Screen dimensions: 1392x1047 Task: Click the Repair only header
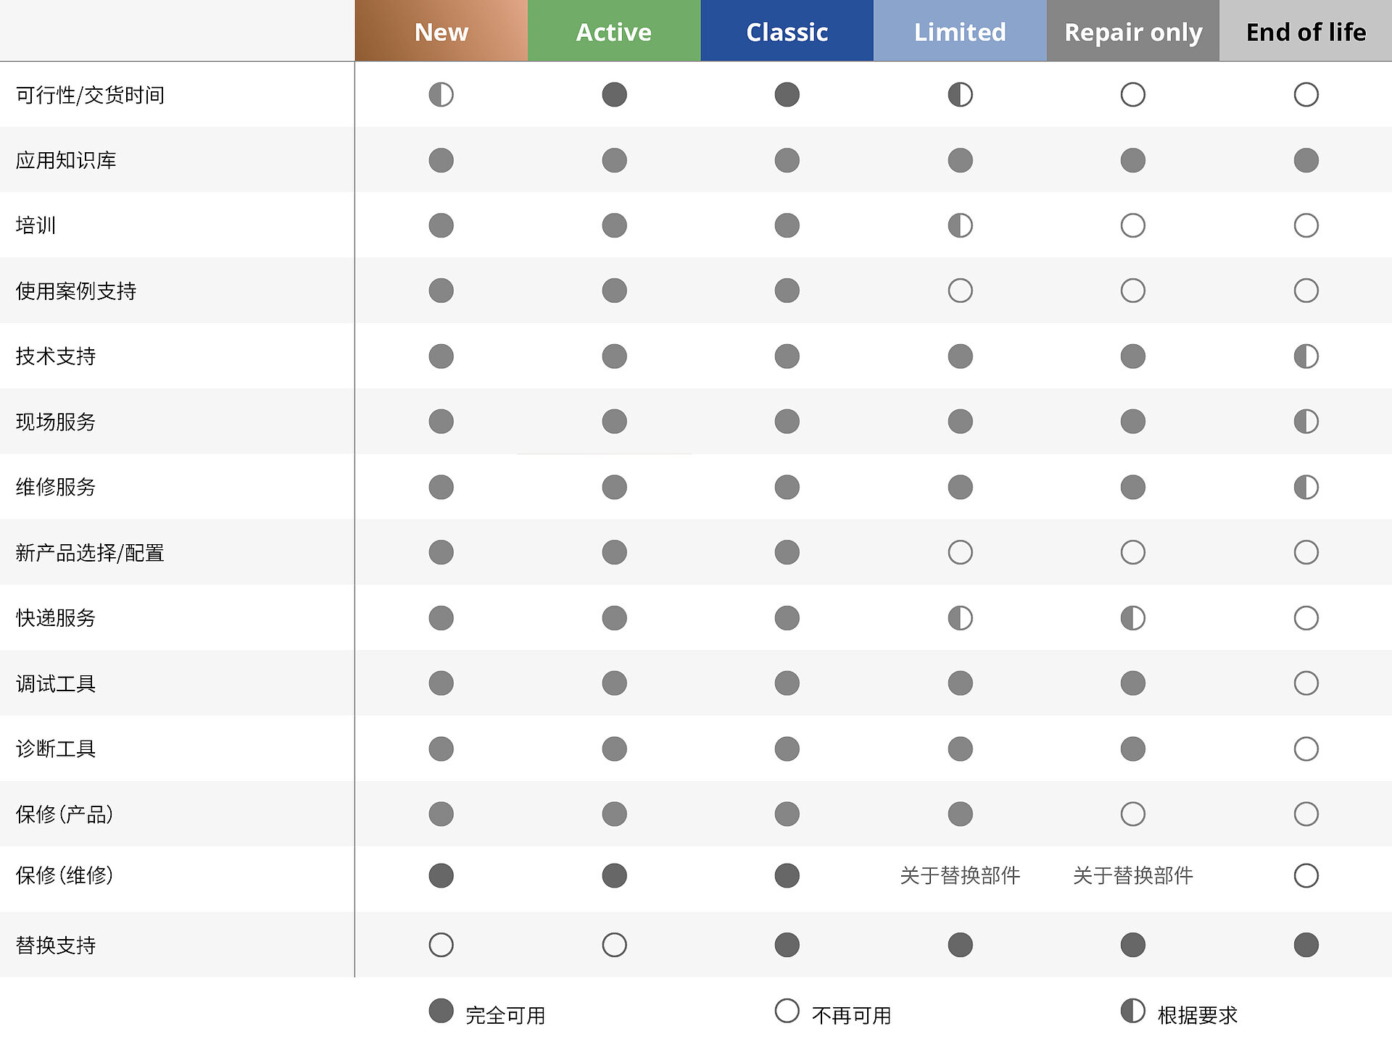(x=1132, y=32)
